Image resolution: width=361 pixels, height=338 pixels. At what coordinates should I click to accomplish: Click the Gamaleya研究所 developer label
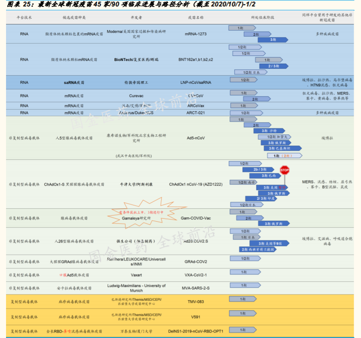point(136,218)
